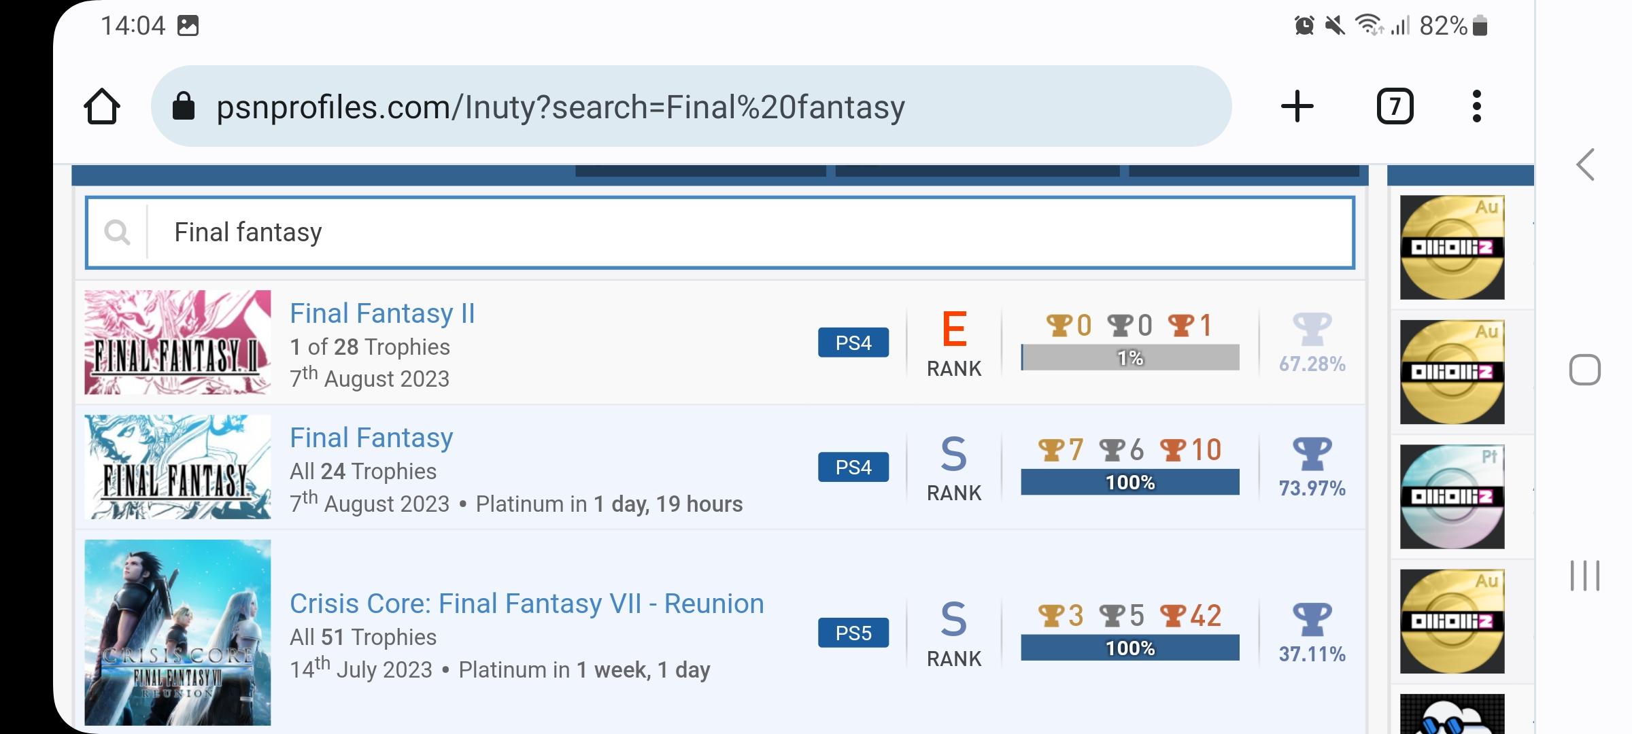Viewport: 1632px width, 734px height.
Task: Open Crisis Core: Final Fantasy VII - Reunion
Action: (x=526, y=604)
